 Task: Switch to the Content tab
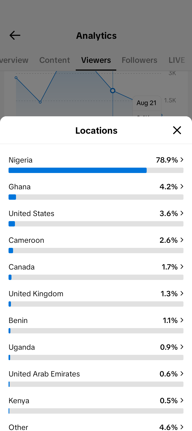(x=55, y=60)
